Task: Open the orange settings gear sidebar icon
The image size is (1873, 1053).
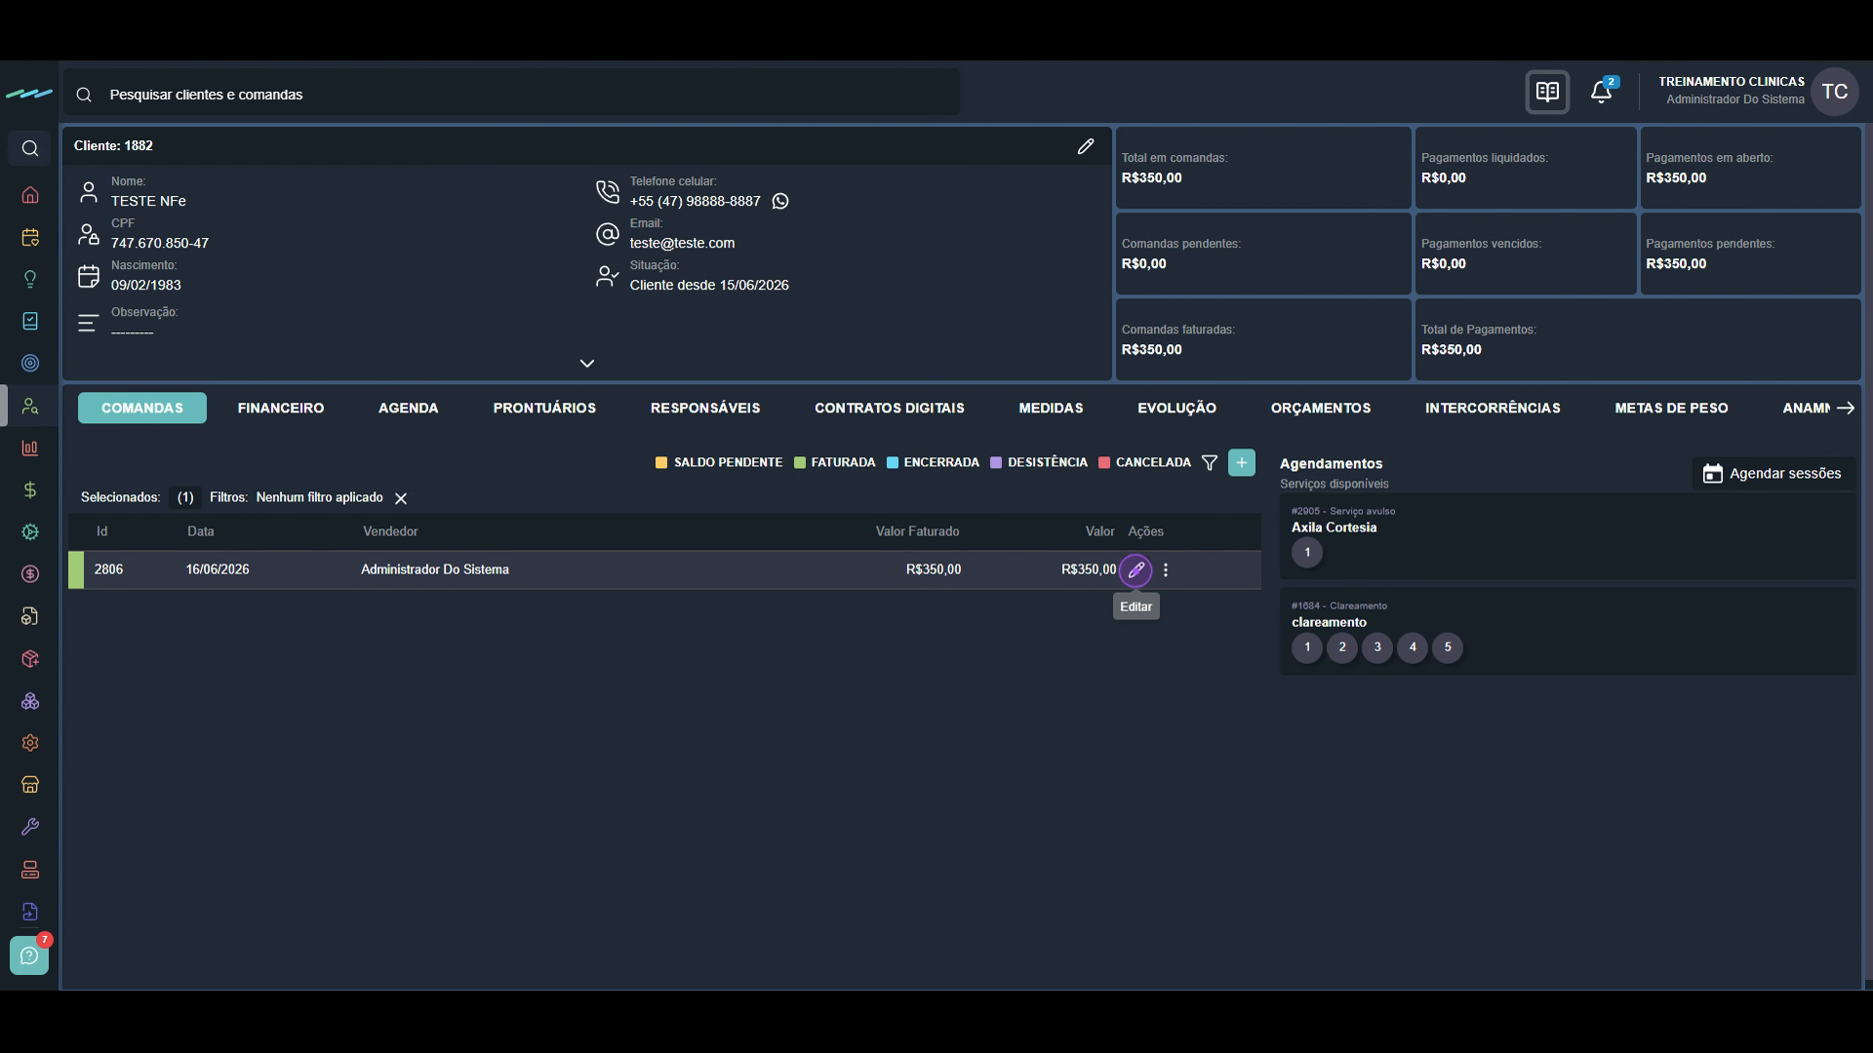Action: 30,743
